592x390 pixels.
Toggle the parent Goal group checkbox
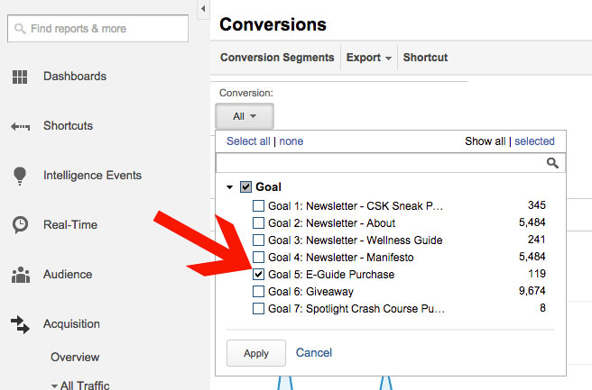245,187
